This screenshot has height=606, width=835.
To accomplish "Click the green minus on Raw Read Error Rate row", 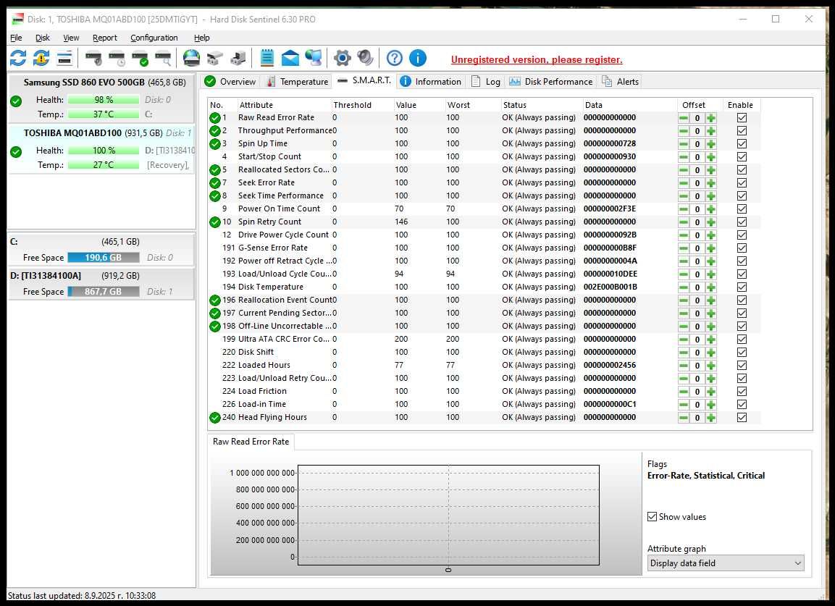I will pyautogui.click(x=683, y=118).
